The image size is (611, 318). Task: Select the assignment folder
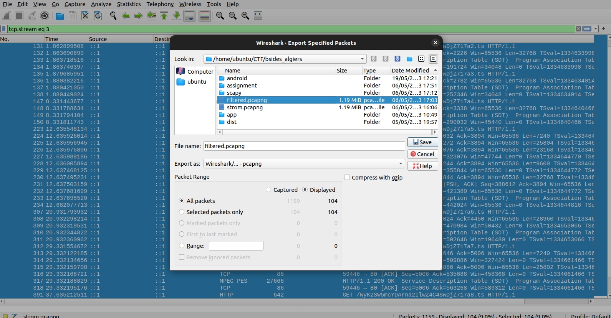[x=328, y=86]
